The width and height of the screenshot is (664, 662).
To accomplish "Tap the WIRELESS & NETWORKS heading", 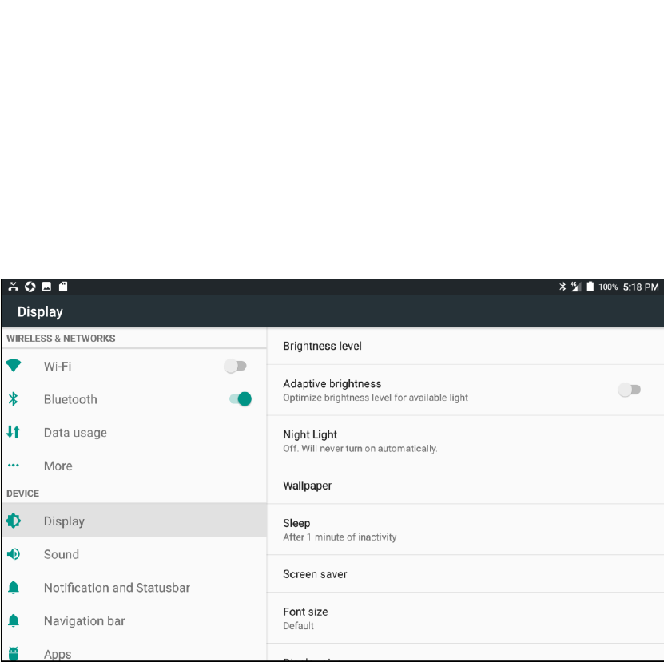I will pyautogui.click(x=61, y=339).
